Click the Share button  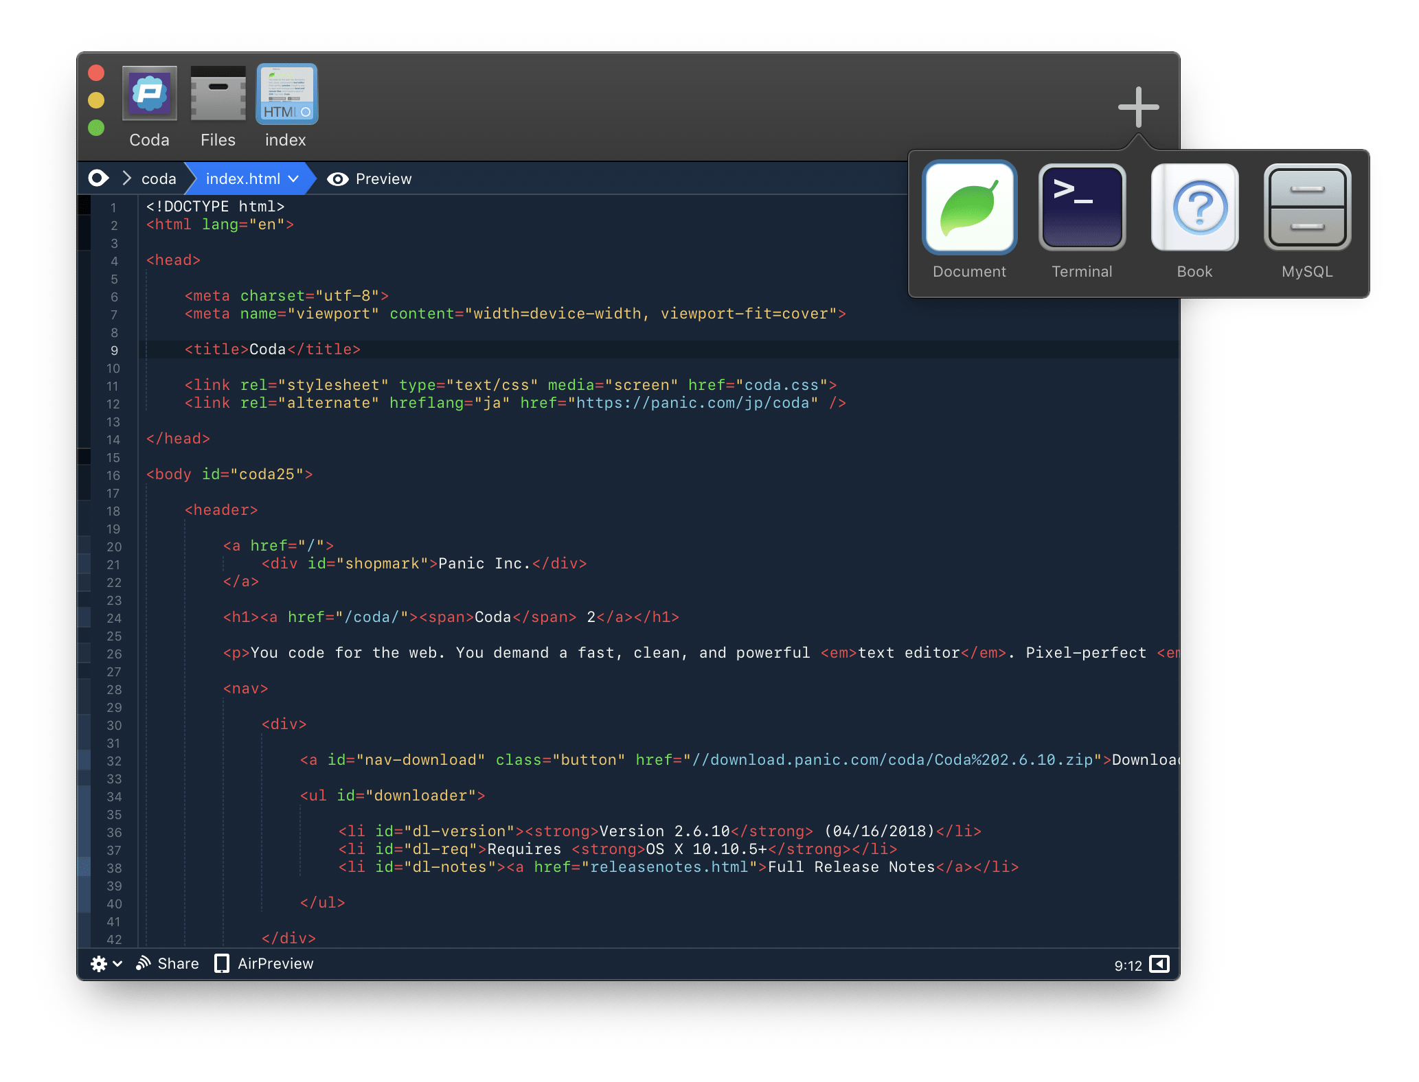[167, 964]
